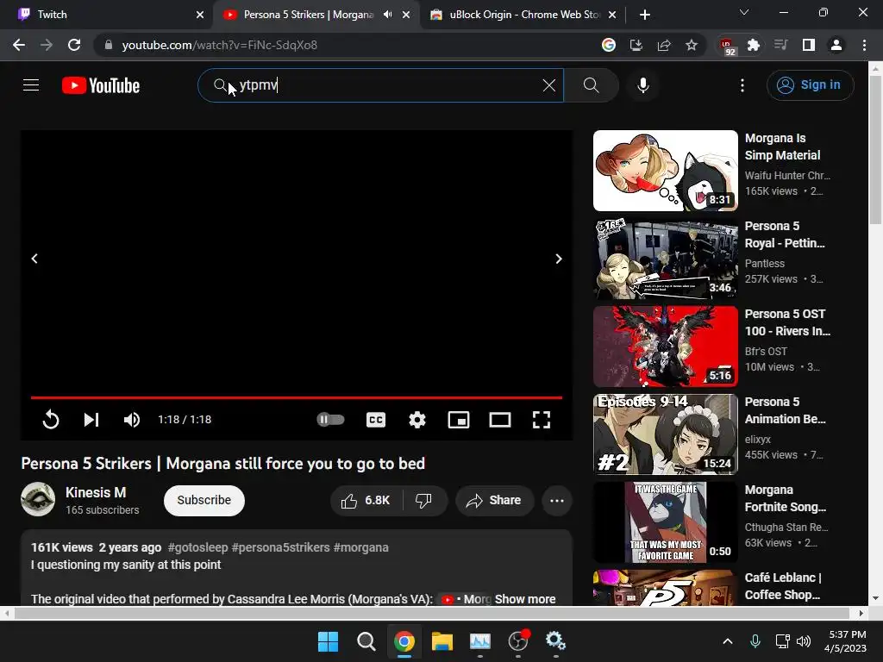Go back in the browser
Image resolution: width=883 pixels, height=662 pixels.
point(19,45)
